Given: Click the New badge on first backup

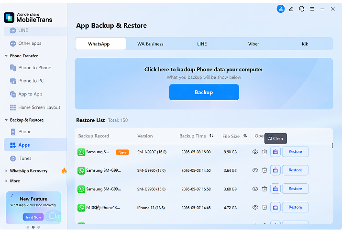Looking at the screenshot, I should [x=122, y=152].
